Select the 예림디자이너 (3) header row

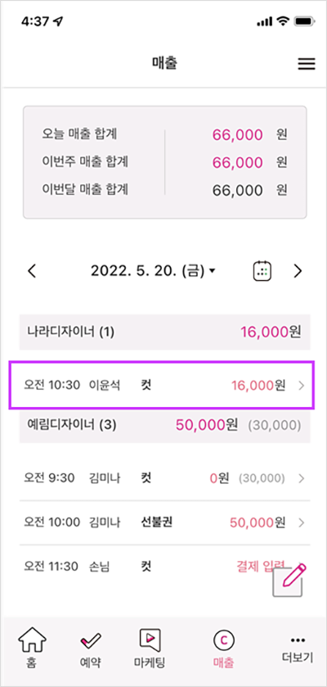(165, 424)
